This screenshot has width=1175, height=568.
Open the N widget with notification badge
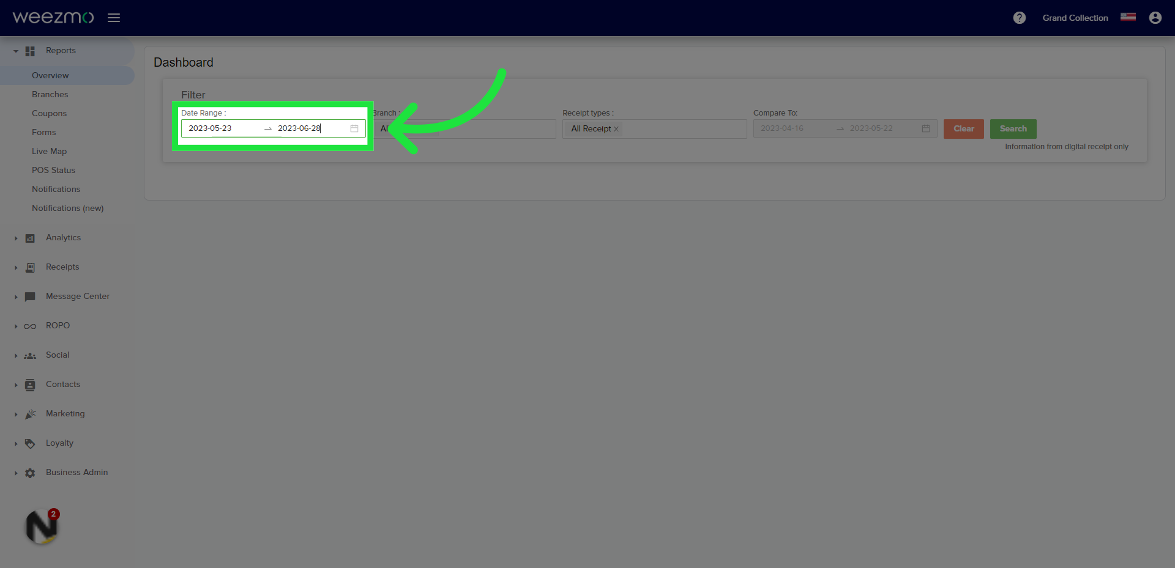(42, 526)
